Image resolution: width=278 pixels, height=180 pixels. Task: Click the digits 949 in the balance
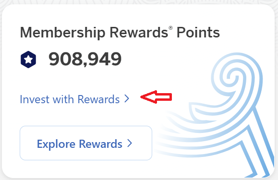[105, 59]
